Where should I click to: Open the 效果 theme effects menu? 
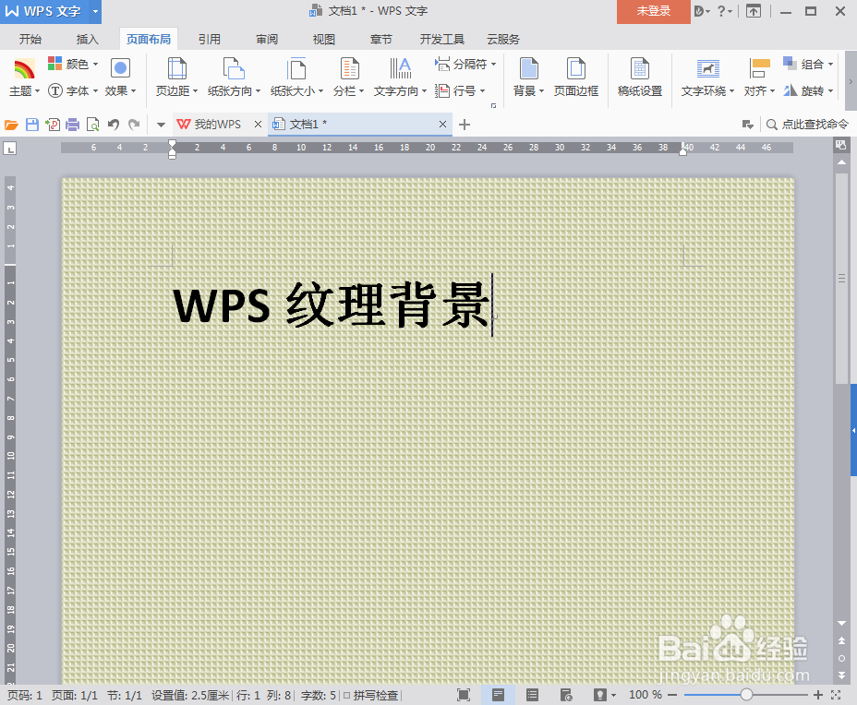(x=120, y=78)
